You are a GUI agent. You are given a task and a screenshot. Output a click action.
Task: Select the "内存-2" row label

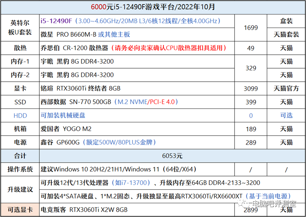[x=20, y=75]
